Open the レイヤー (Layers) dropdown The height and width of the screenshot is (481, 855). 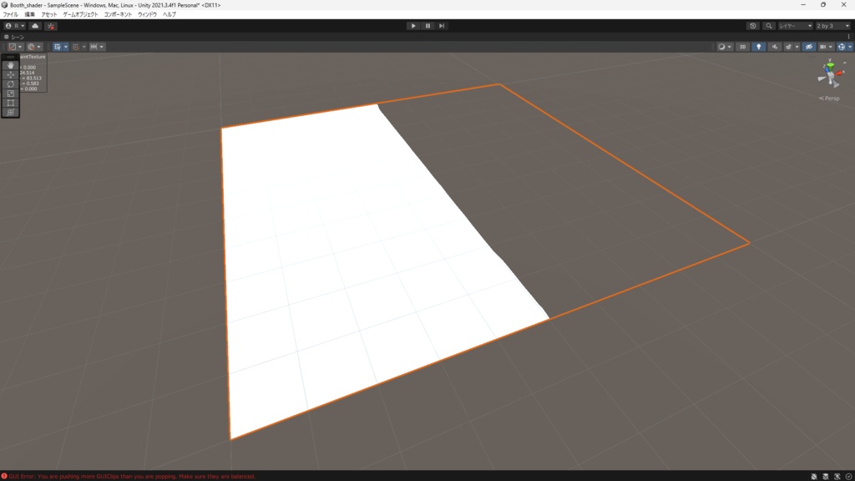pos(795,26)
